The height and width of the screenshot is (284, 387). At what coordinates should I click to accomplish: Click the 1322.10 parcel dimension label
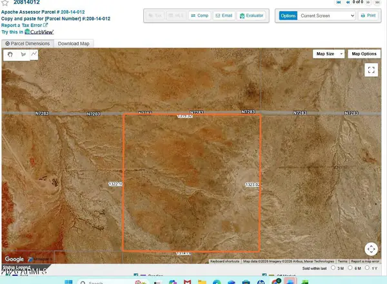point(115,184)
